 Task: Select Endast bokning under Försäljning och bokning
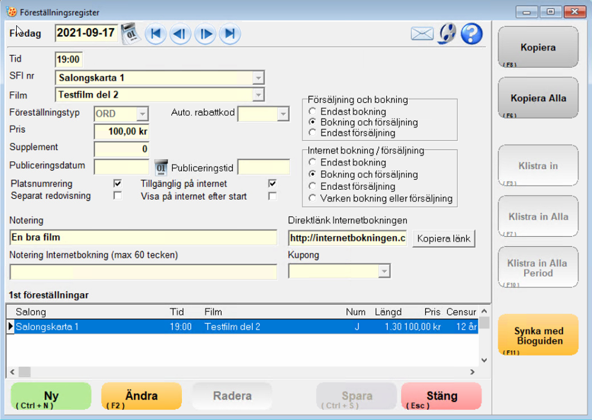312,112
